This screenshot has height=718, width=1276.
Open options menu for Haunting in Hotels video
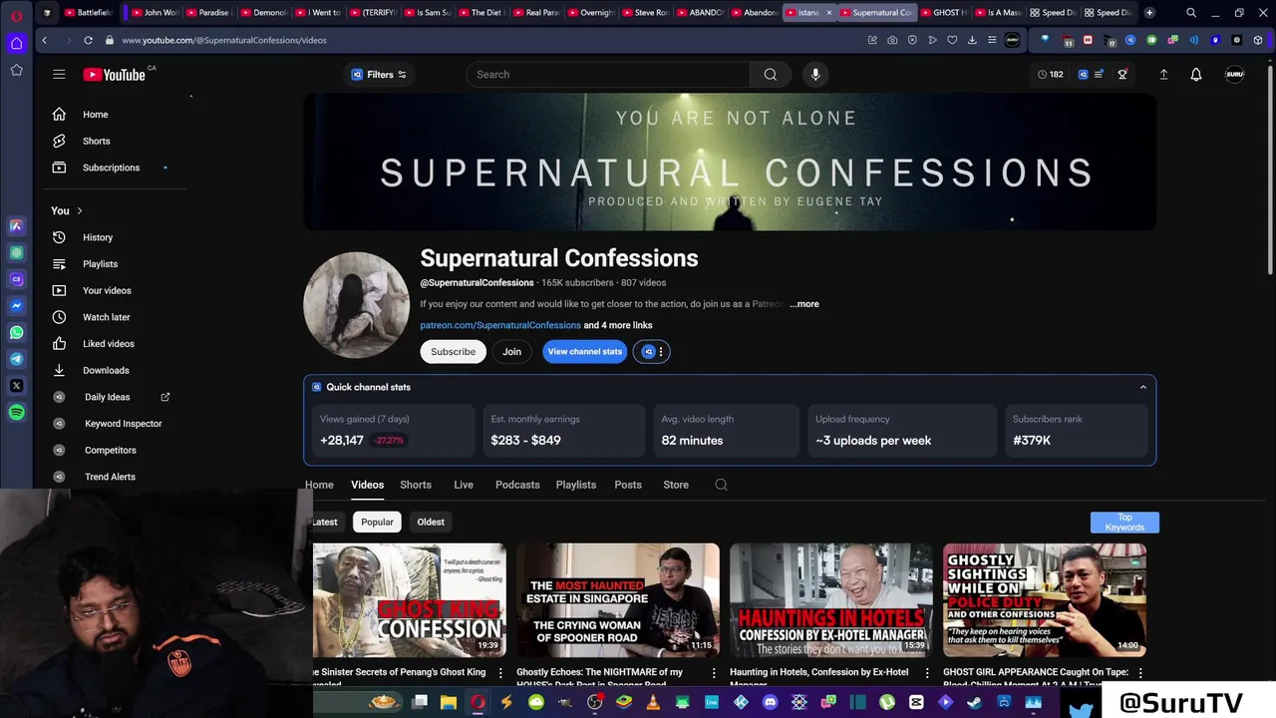click(927, 673)
